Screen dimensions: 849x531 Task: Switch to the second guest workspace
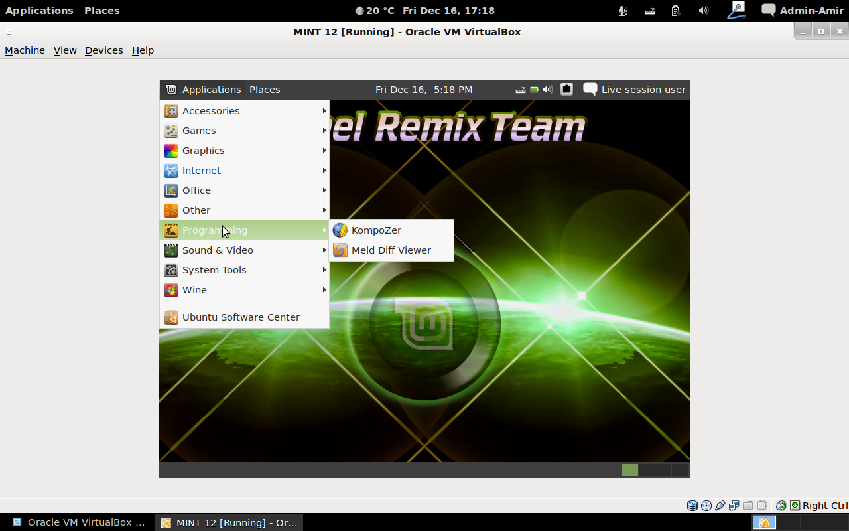647,470
